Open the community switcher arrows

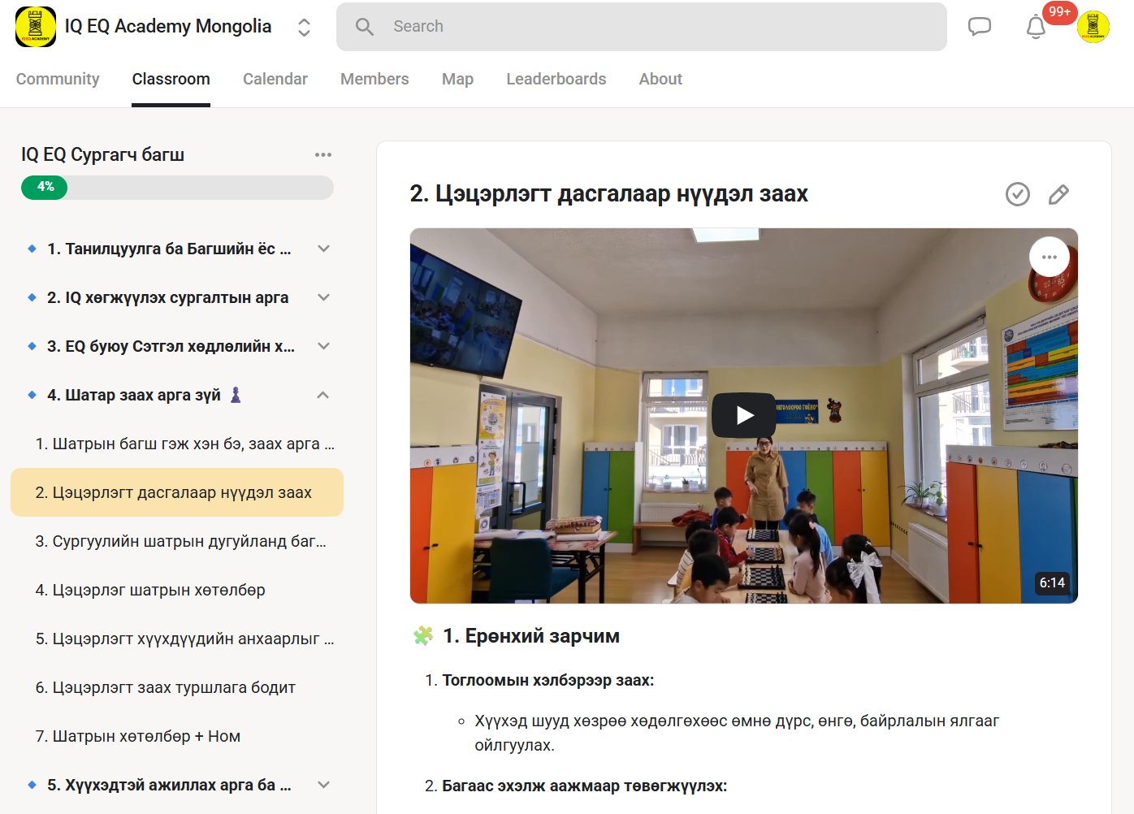pyautogui.click(x=304, y=28)
